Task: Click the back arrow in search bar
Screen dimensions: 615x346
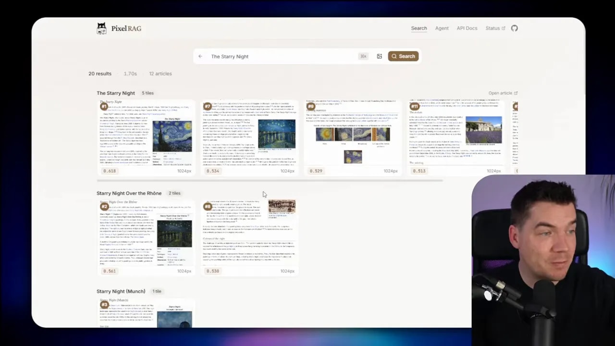Action: [200, 56]
